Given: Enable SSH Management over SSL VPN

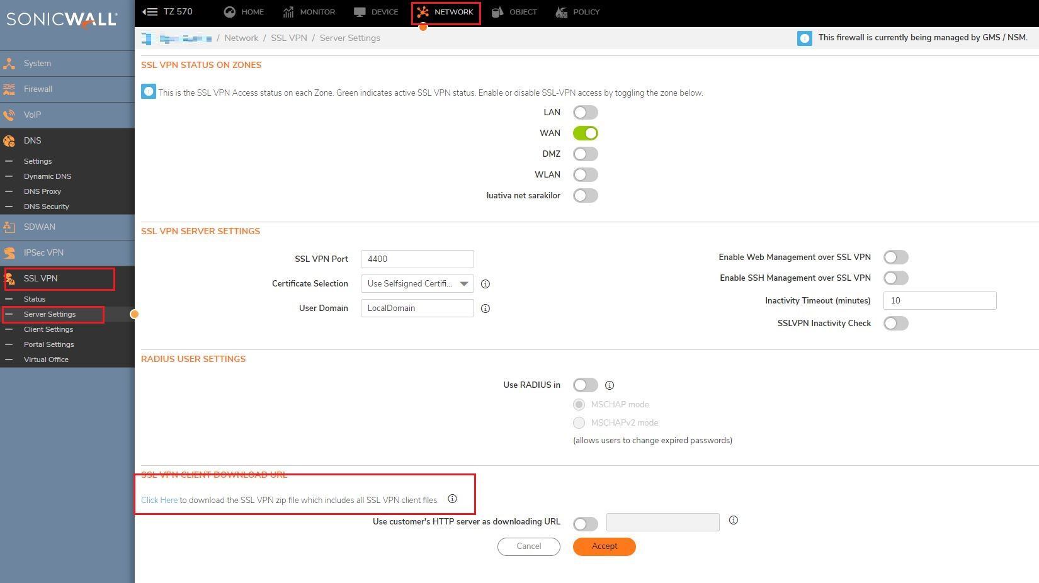Looking at the screenshot, I should (x=896, y=278).
